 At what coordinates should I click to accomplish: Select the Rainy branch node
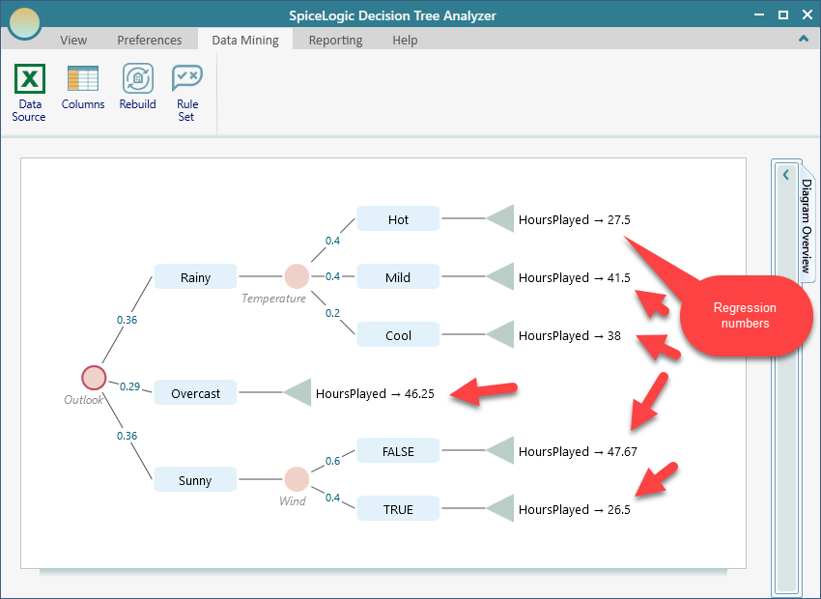(x=195, y=277)
